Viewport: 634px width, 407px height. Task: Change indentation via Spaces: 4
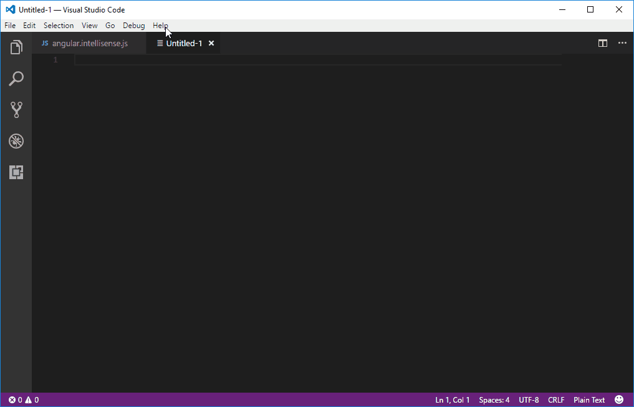tap(494, 400)
